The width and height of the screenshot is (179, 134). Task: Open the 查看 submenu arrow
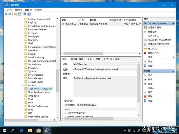pyautogui.click(x=173, y=57)
